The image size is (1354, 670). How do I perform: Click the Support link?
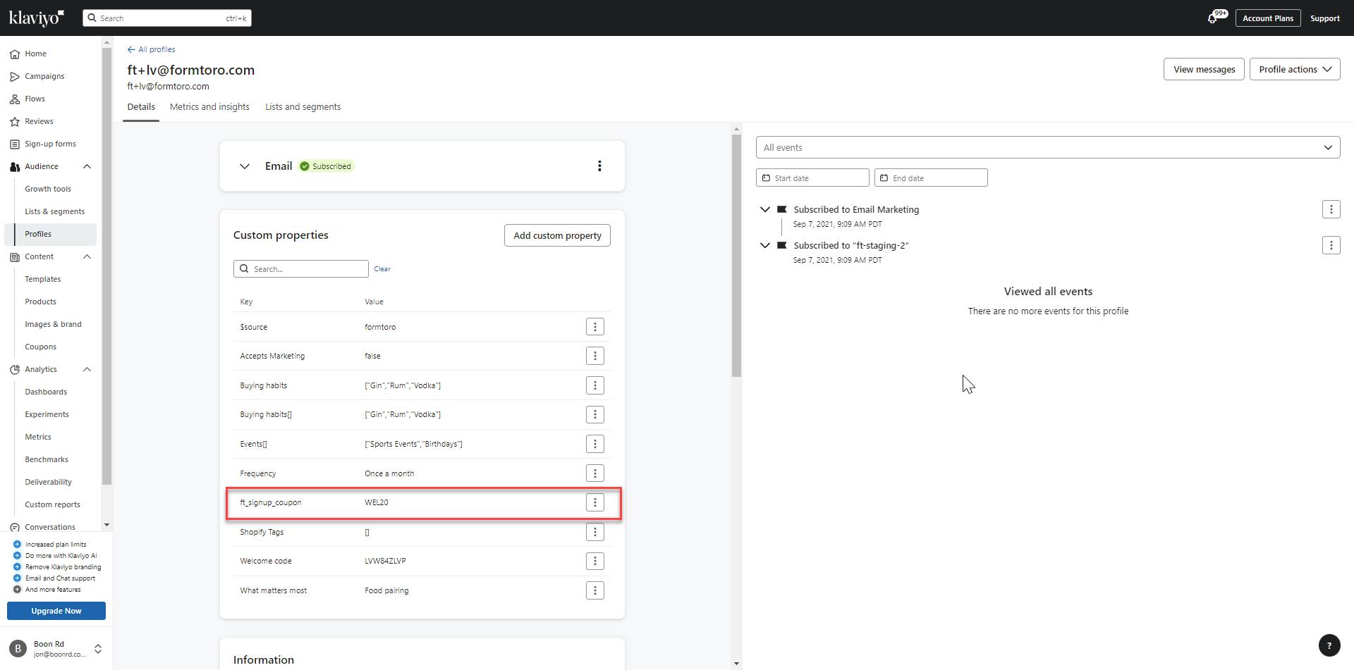[x=1325, y=18]
